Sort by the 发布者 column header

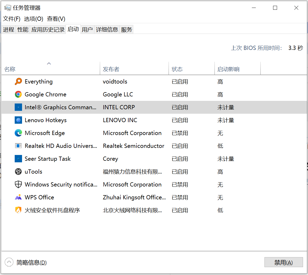click(134, 68)
